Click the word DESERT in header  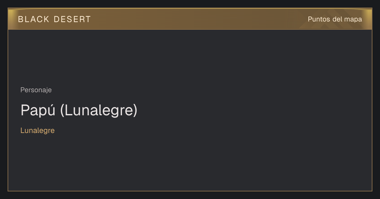tap(72, 19)
